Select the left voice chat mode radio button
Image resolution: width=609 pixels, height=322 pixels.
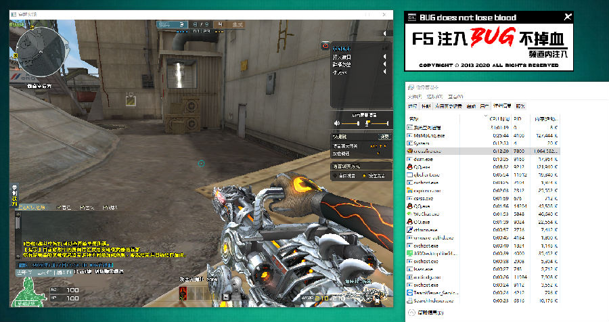[x=335, y=176]
